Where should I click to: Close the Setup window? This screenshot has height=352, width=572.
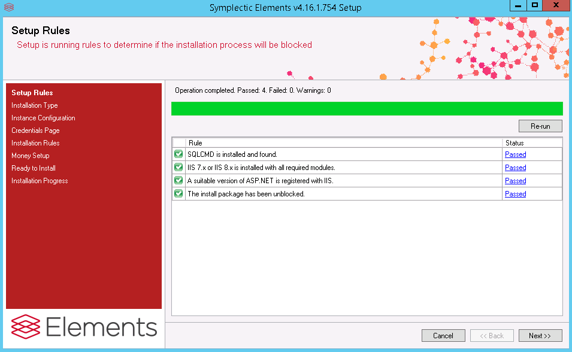point(556,5)
